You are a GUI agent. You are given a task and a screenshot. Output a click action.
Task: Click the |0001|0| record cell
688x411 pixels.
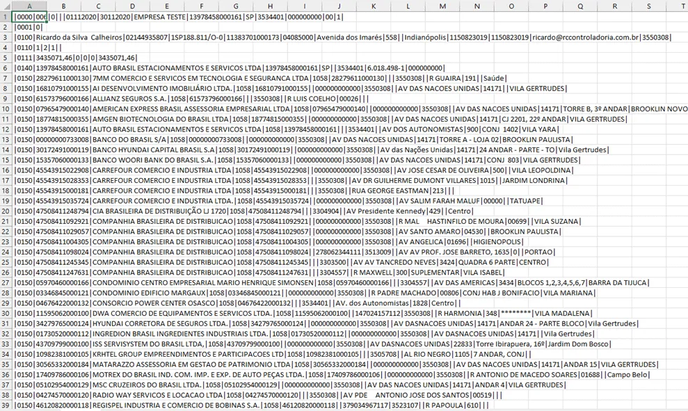coord(28,27)
